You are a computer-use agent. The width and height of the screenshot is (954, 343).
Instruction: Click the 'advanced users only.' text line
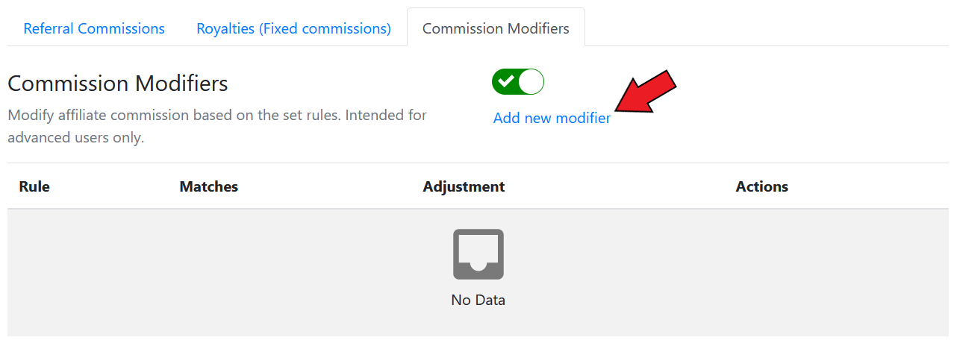75,138
